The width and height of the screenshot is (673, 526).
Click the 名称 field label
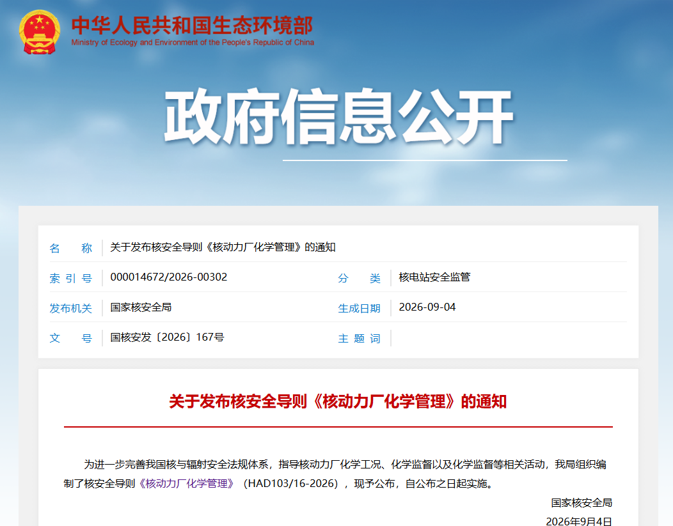[x=70, y=248]
